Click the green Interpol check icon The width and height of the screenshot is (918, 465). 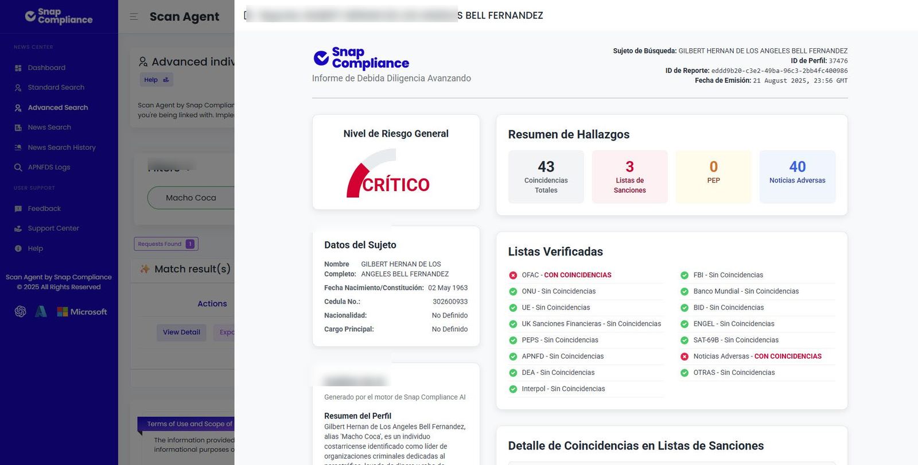click(x=513, y=389)
